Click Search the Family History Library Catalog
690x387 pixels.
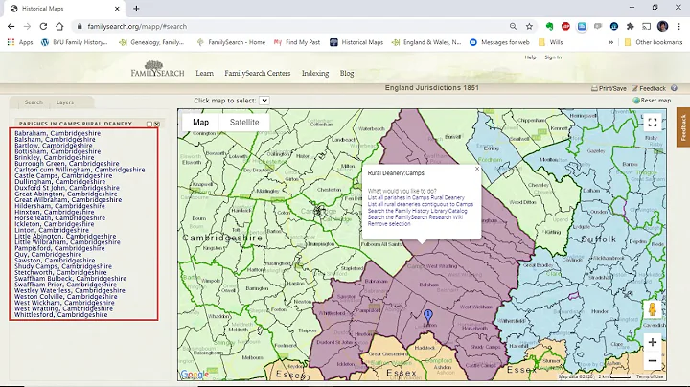point(417,211)
